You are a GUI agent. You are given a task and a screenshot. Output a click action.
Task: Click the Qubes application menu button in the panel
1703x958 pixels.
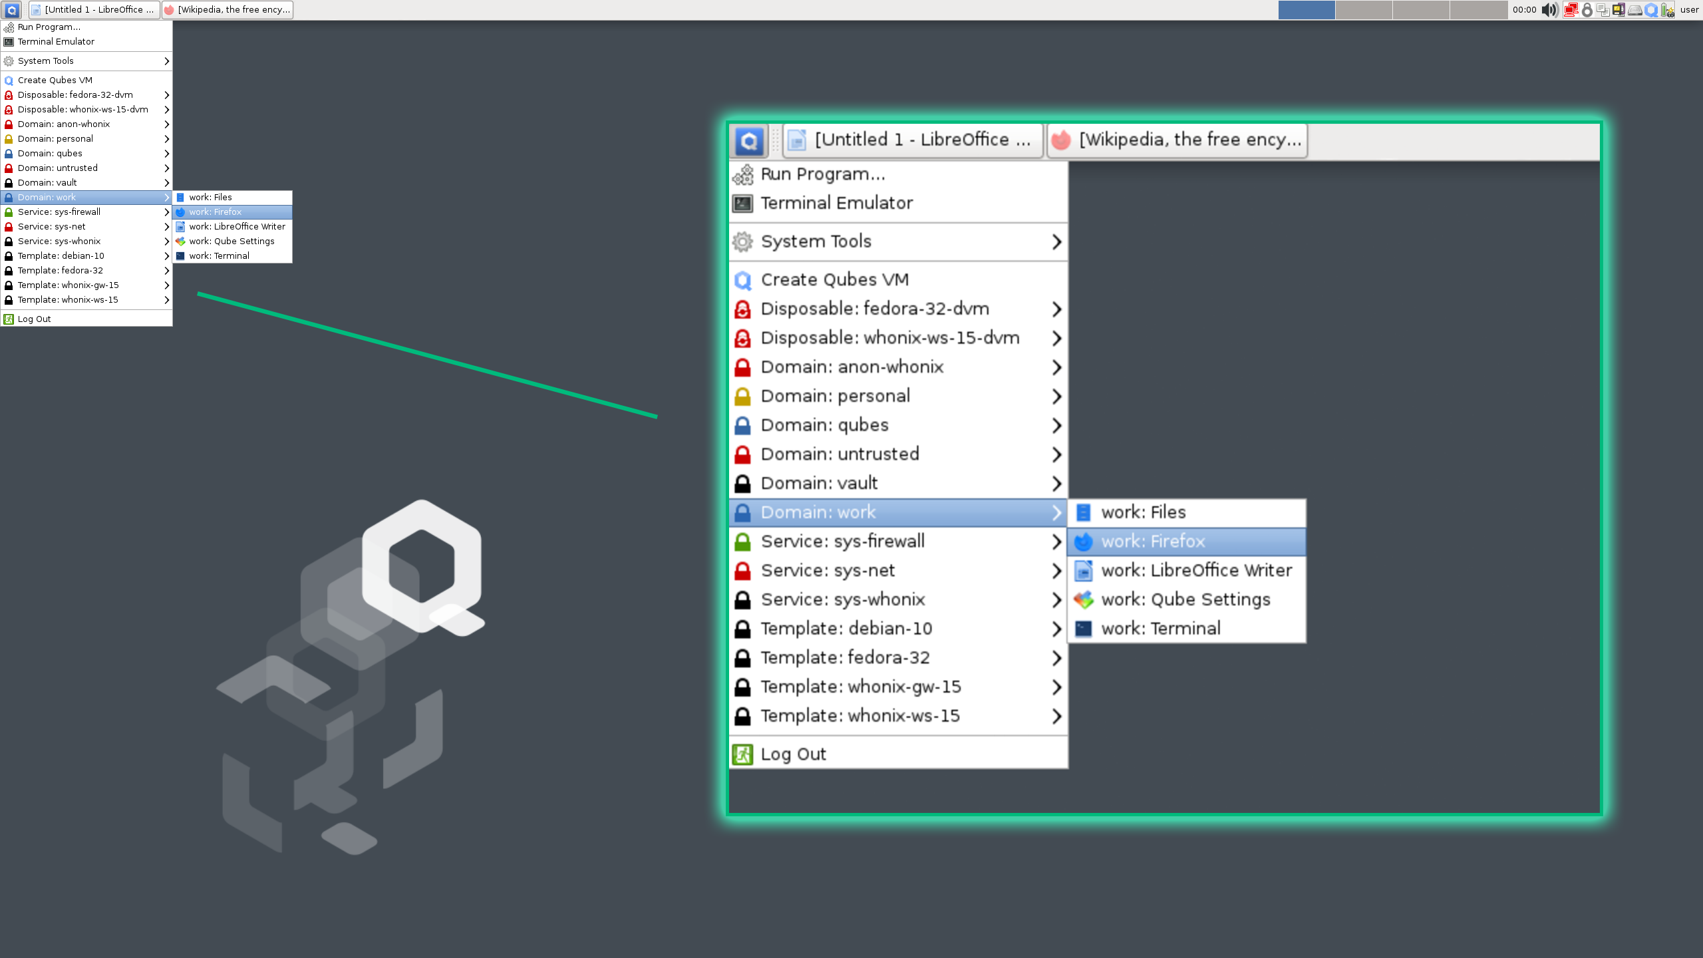click(12, 10)
